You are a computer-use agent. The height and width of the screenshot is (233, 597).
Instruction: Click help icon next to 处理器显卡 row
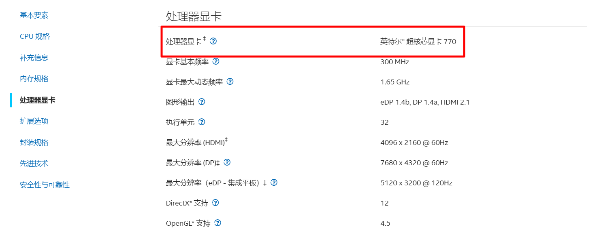tap(213, 41)
